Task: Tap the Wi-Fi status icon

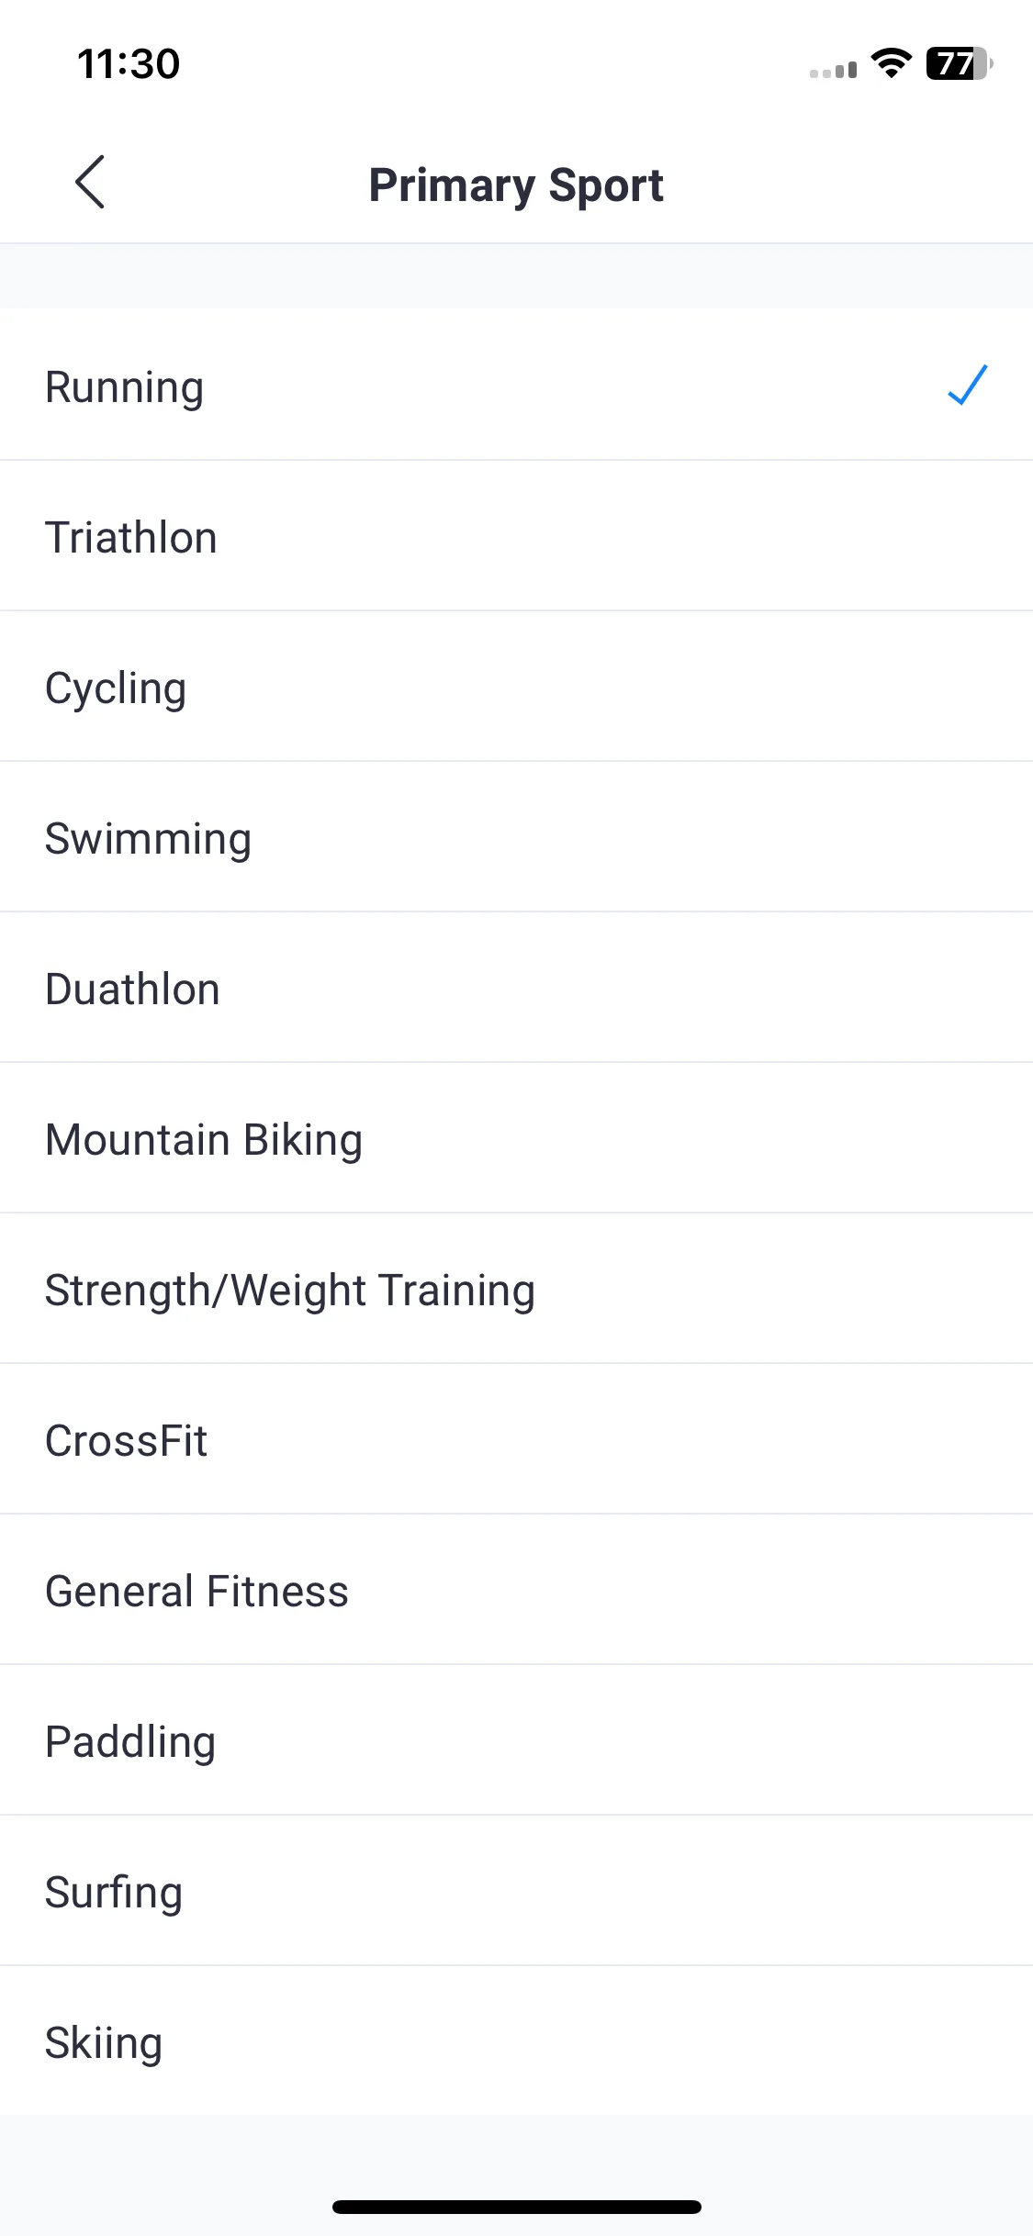Action: point(891,63)
